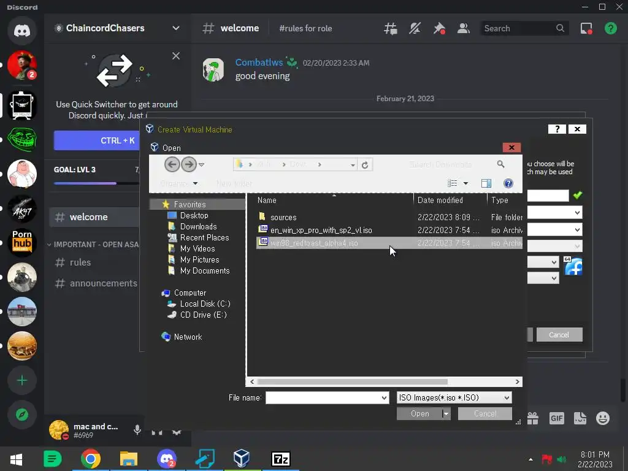Select the Peter Griffin server icon
Image resolution: width=628 pixels, height=471 pixels.
pos(22,174)
